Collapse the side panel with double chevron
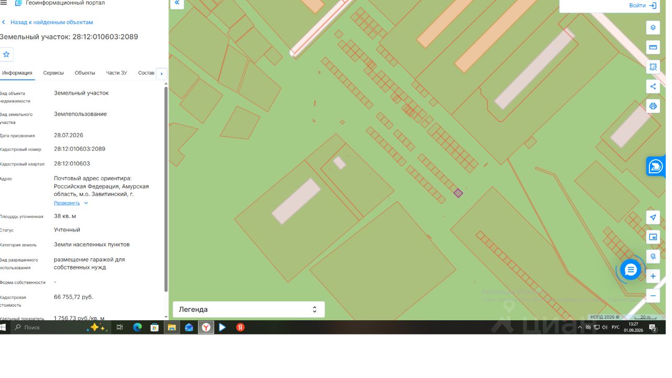 click(177, 3)
